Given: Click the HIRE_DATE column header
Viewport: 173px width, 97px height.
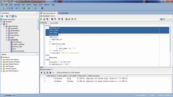Looking at the screenshot, I should tap(82, 76).
